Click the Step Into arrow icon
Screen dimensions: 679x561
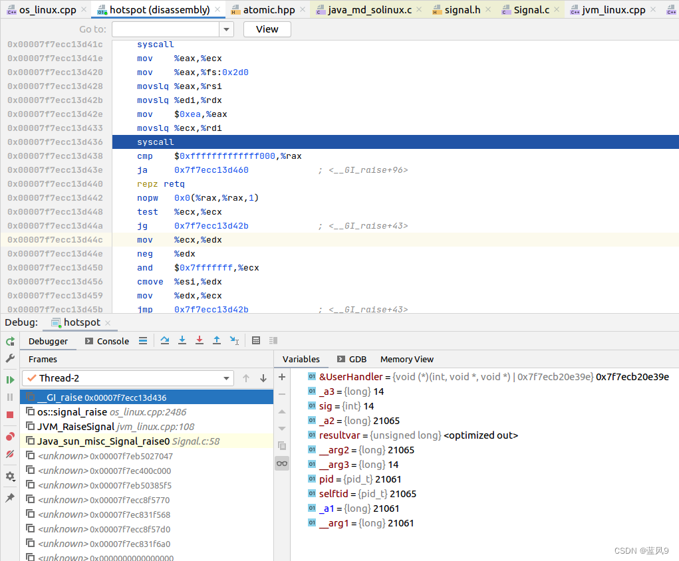[182, 340]
